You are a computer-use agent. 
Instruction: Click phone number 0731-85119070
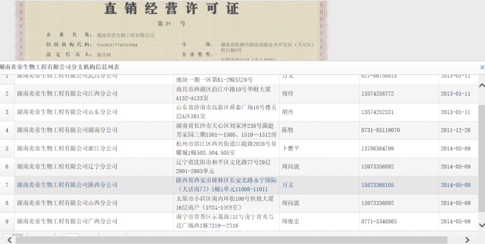(380, 130)
